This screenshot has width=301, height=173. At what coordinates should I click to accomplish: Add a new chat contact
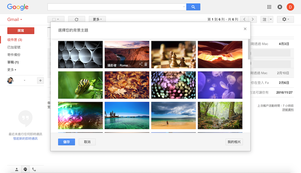pos(40,80)
